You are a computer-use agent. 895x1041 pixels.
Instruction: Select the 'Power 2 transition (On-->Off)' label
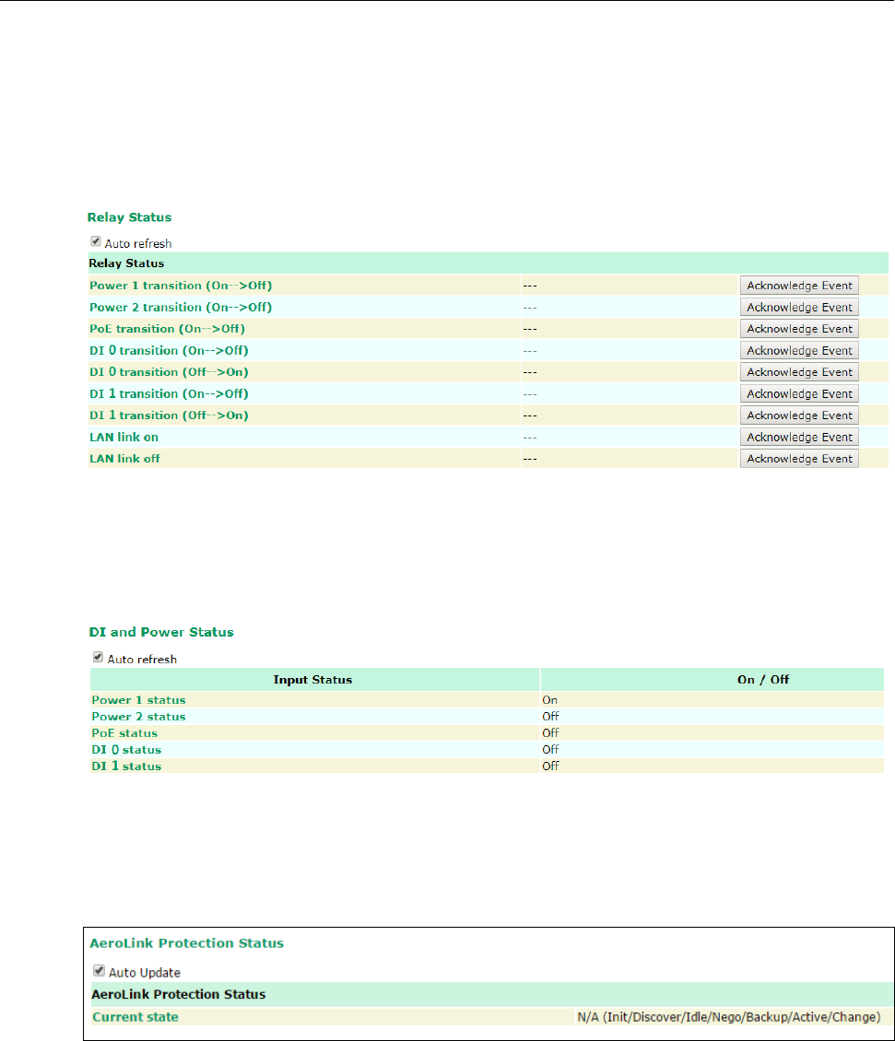pyautogui.click(x=181, y=308)
